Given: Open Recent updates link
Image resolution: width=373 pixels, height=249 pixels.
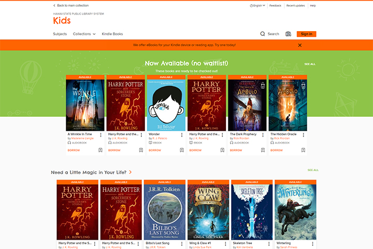Looking at the screenshot, I should [295, 6].
